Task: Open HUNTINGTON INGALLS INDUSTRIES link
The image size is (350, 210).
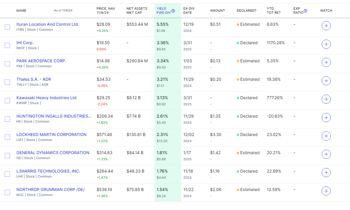Action: (x=54, y=116)
